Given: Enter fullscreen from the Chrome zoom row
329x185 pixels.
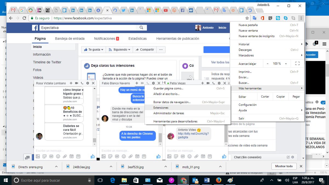Looking at the screenshot, I should click(297, 64).
